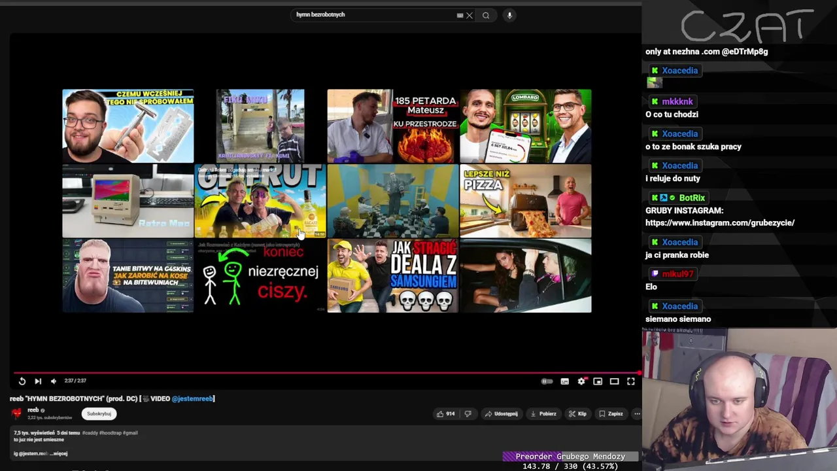This screenshot has height=471, width=837.
Task: Like the video with 914 likes
Action: (x=446, y=413)
